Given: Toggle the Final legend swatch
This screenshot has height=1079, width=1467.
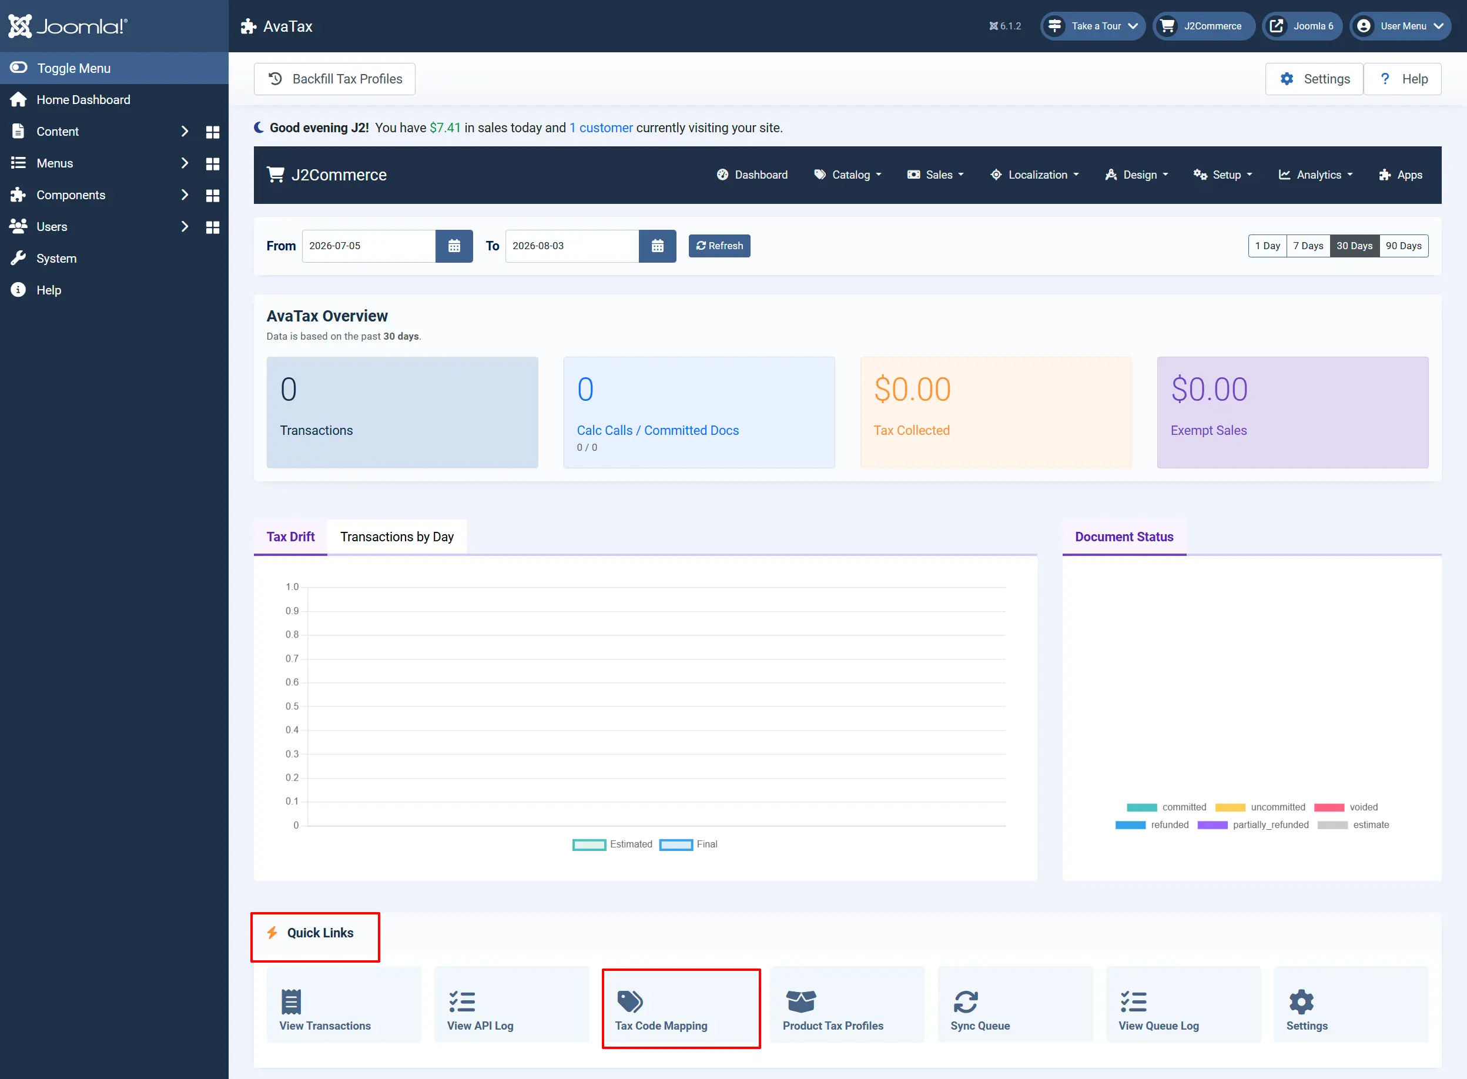Looking at the screenshot, I should [676, 845].
